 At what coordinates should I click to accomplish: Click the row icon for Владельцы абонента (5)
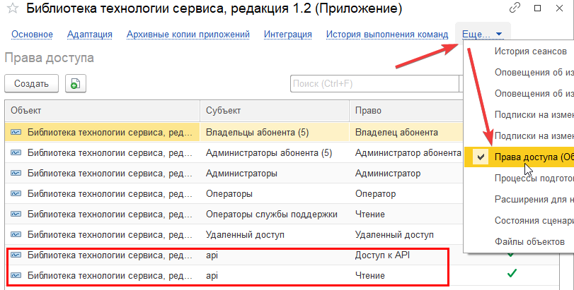coord(16,132)
